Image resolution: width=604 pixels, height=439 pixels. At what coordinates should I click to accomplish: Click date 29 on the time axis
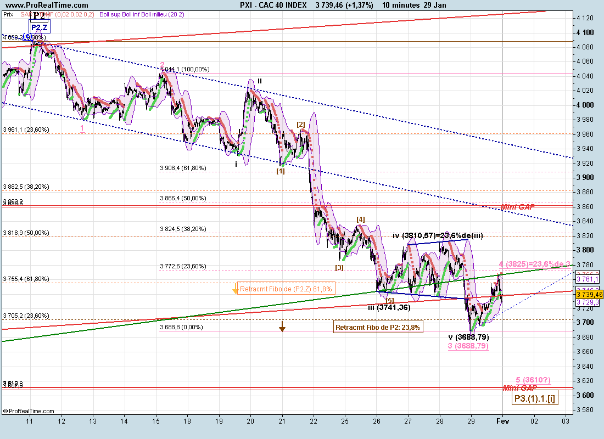click(471, 421)
